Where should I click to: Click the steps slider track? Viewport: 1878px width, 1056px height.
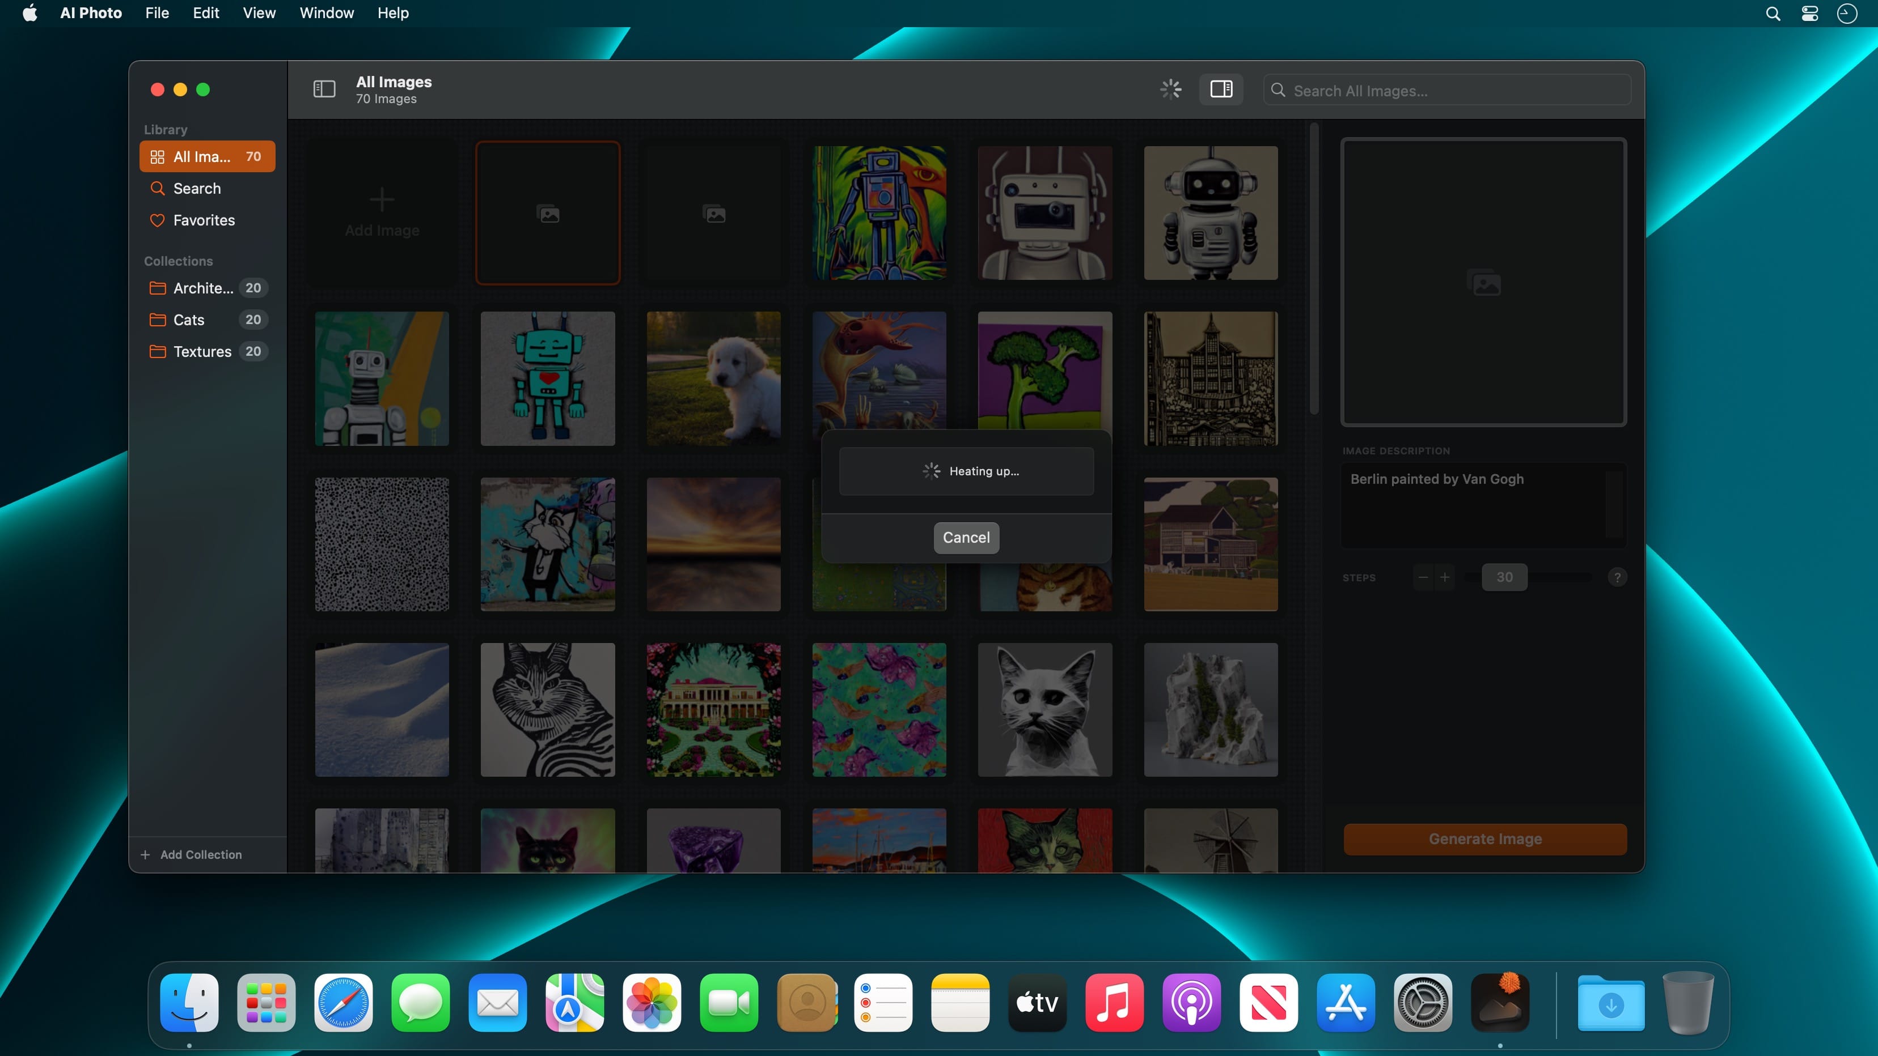coord(1560,577)
